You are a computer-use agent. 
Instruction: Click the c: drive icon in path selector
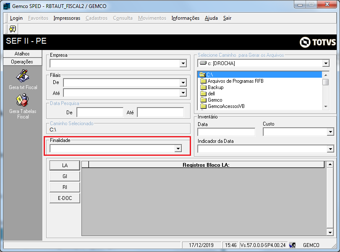203,63
